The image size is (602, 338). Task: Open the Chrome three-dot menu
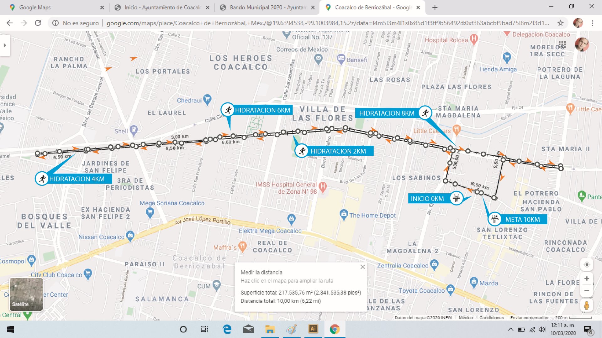tap(592, 23)
